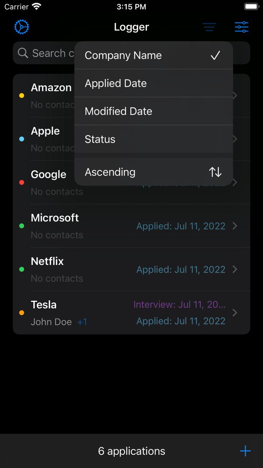Image resolution: width=263 pixels, height=468 pixels.
Task: Choose Status from the sort menu
Action: click(100, 139)
